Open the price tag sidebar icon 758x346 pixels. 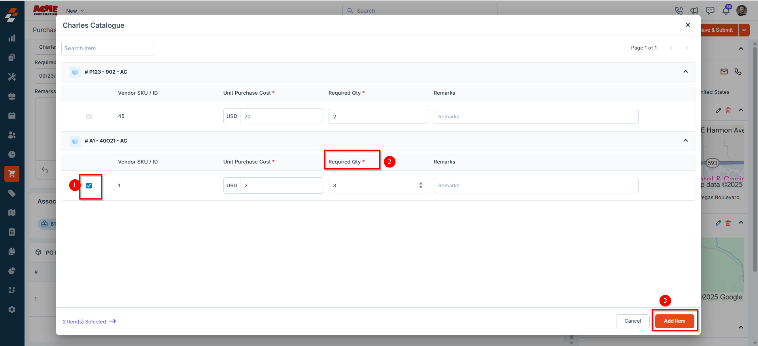point(12,193)
